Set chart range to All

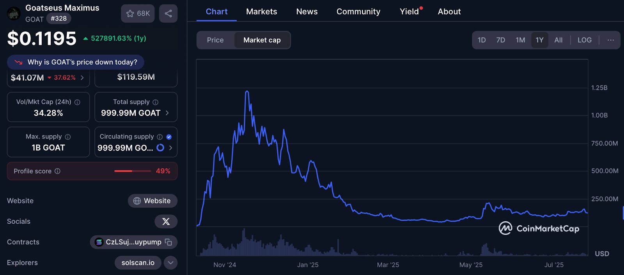coord(558,40)
